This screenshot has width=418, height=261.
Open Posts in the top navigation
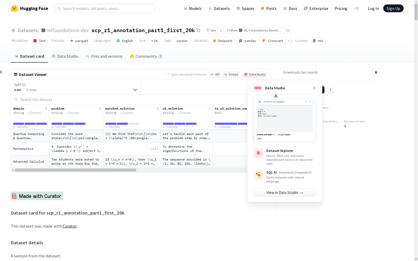[x=269, y=8]
